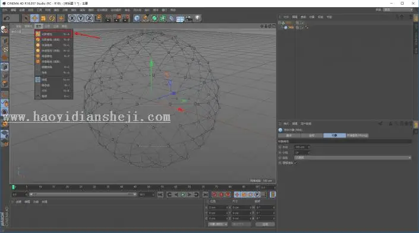This screenshot has width=419, height=233.
Task: Open the first item of the main menu bar
Action: pyautogui.click(x=5, y=10)
